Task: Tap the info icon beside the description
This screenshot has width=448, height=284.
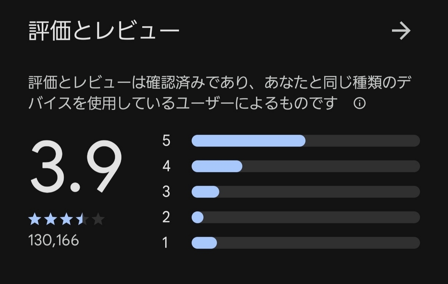Action: [359, 103]
